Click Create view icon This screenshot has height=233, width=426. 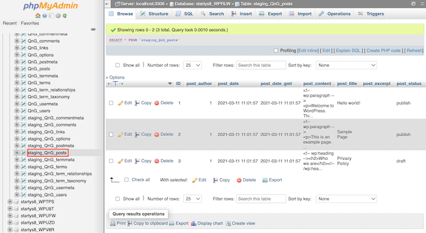coord(228,224)
